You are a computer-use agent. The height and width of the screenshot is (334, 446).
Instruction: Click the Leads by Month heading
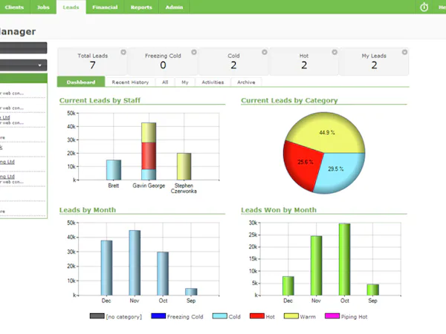click(88, 210)
